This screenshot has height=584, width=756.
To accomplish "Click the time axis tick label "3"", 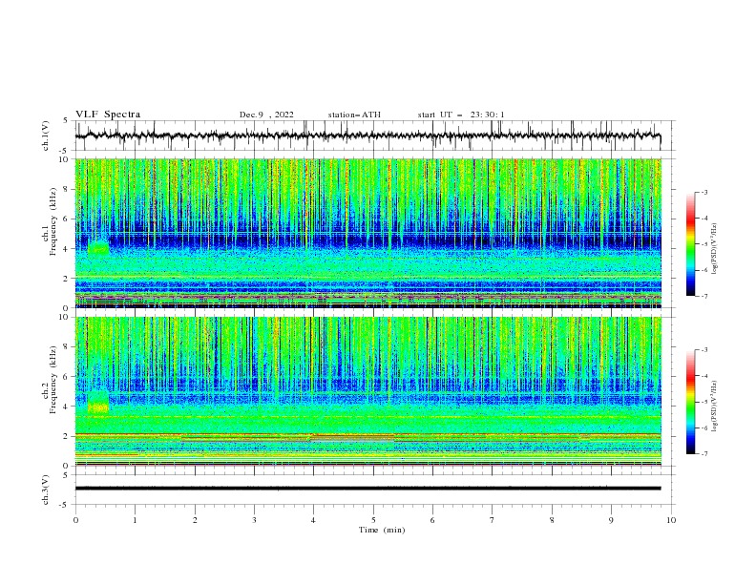I will [x=254, y=520].
